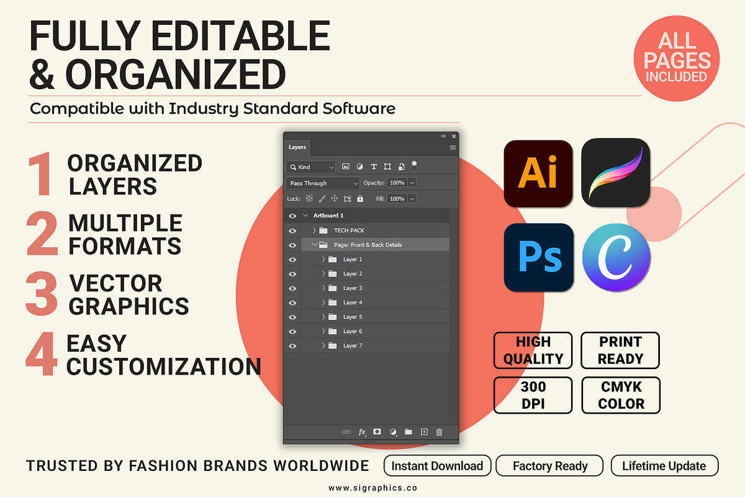Hide Artboard 1 with its eye icon

(x=292, y=216)
